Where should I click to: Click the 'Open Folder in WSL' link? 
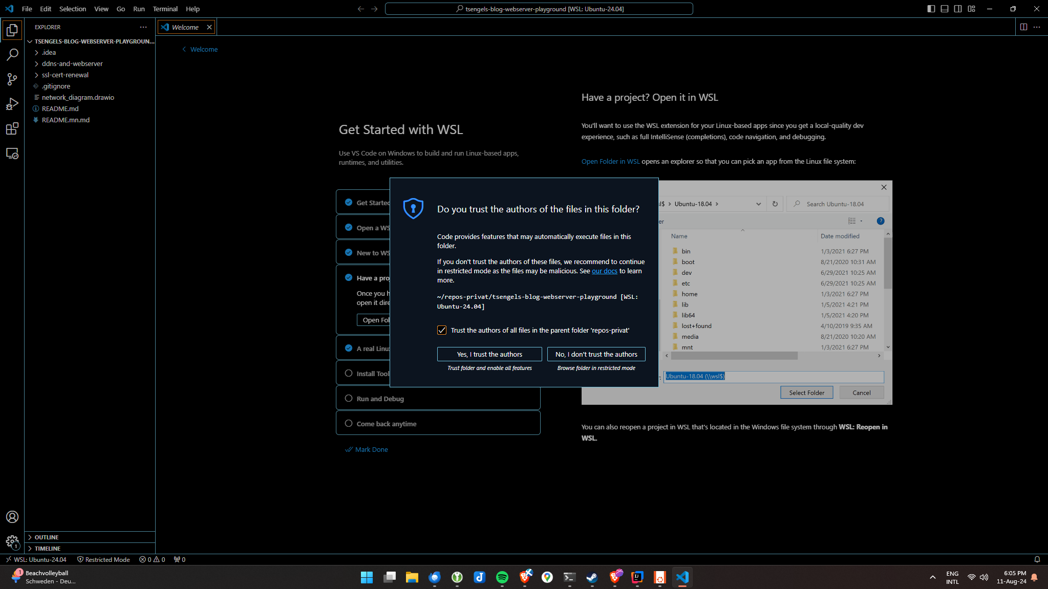point(610,161)
